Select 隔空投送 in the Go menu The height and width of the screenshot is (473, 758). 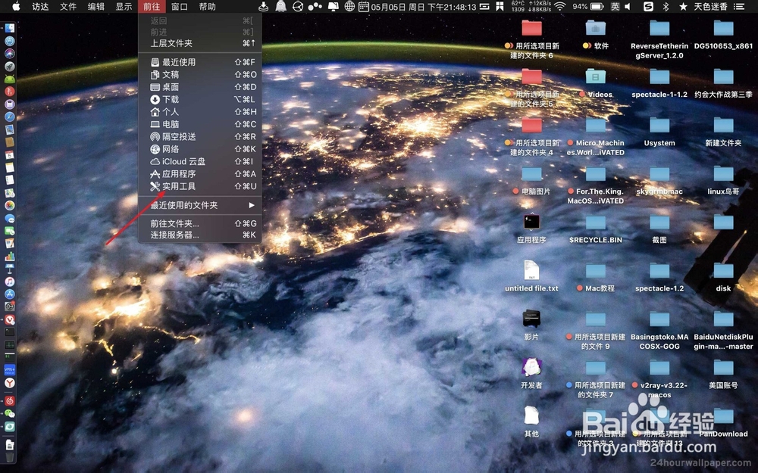199,136
